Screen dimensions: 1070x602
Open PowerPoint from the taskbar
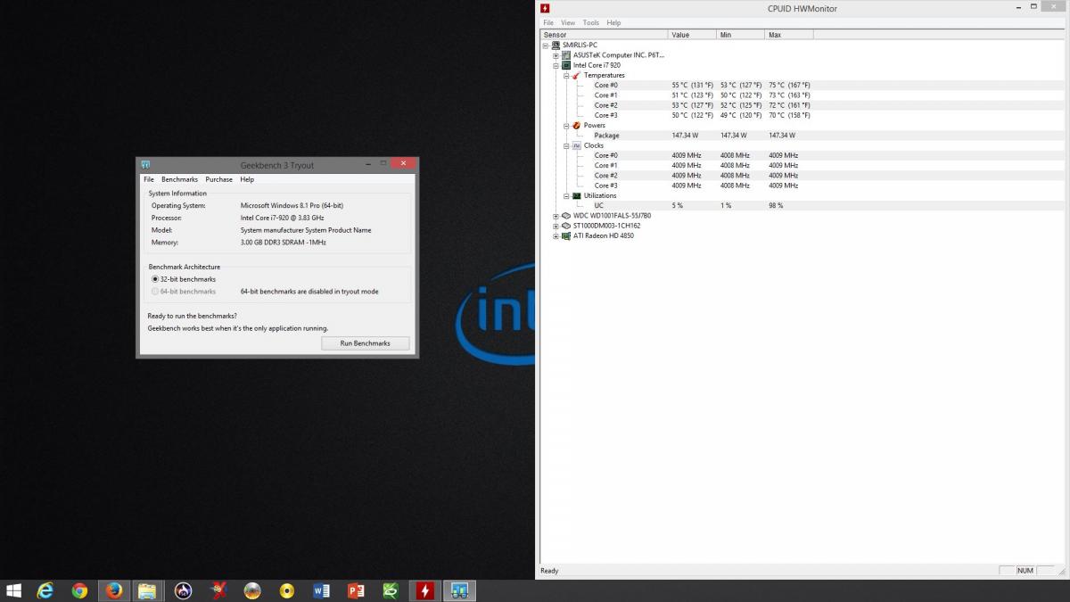(356, 590)
